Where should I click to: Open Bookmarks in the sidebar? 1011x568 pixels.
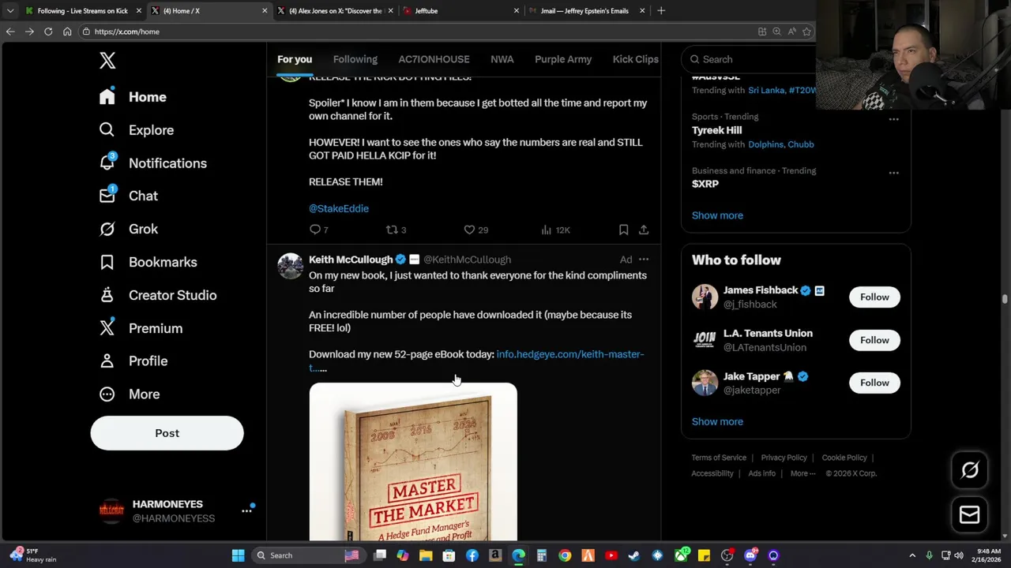point(148,262)
